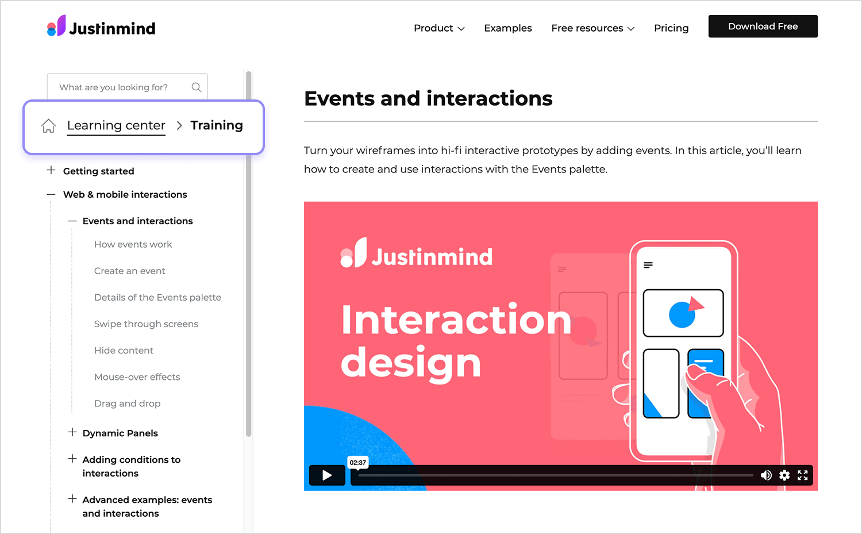Enter fullscreen mode on the video
The height and width of the screenshot is (534, 862).
click(x=803, y=475)
